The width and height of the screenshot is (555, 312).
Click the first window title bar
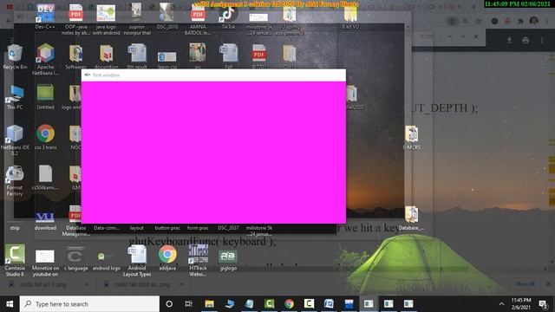tap(213, 75)
